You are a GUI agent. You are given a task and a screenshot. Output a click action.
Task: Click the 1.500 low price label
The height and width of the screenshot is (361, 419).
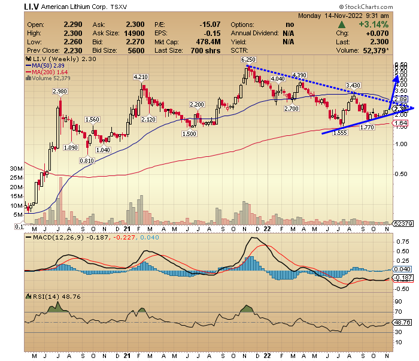pos(189,134)
